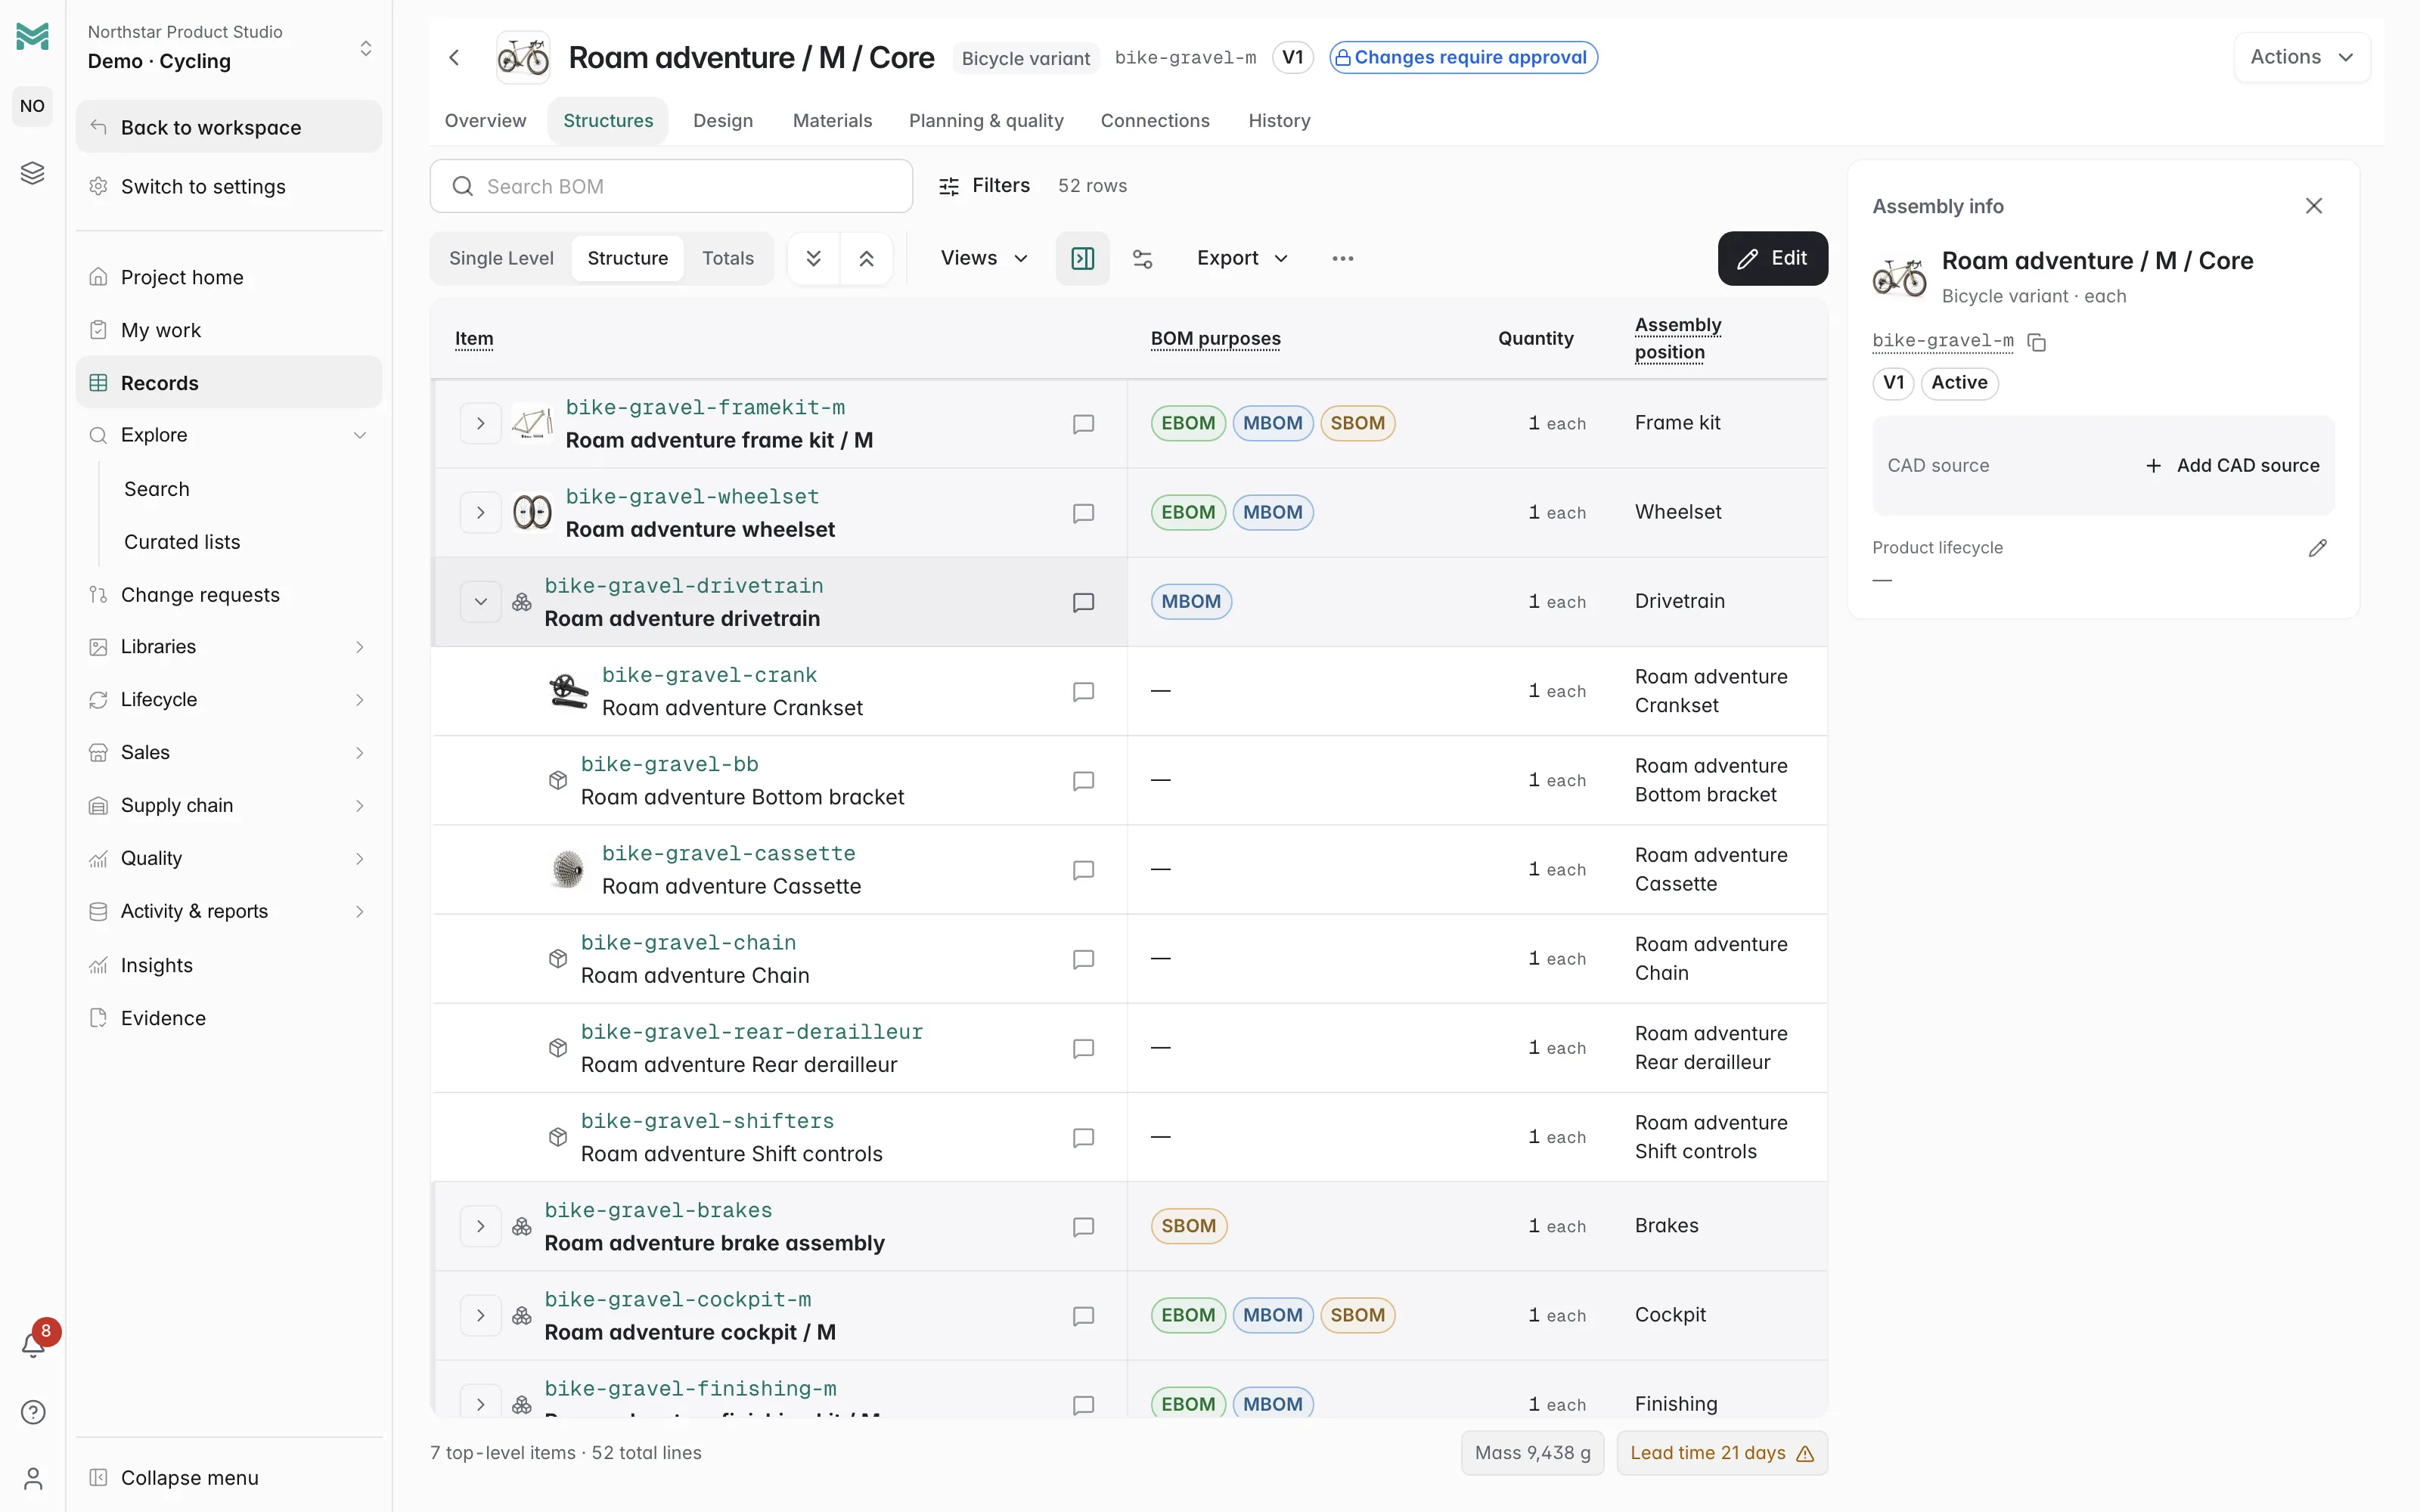The height and width of the screenshot is (1512, 2420).
Task: Open comment for bike-gravel-wheelset row
Action: (1083, 513)
